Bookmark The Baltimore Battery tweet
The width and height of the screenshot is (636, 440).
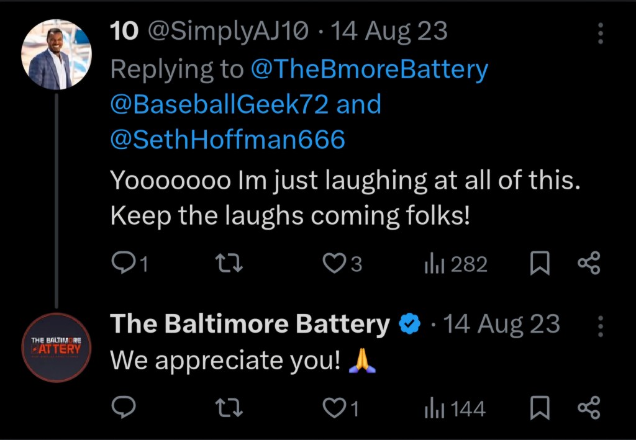click(x=540, y=408)
